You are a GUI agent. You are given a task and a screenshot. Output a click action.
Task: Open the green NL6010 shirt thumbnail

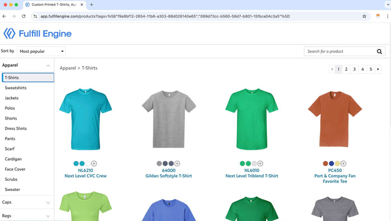(x=251, y=119)
